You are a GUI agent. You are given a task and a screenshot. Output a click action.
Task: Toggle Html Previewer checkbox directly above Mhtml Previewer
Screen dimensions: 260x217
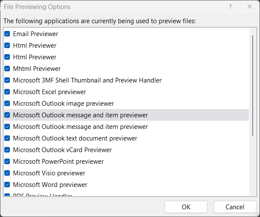click(x=7, y=57)
